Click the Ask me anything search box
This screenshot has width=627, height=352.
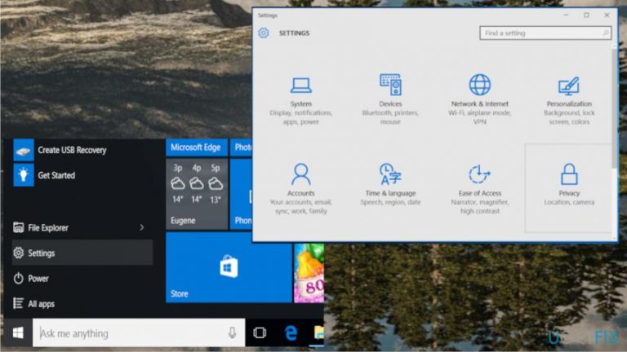click(138, 332)
